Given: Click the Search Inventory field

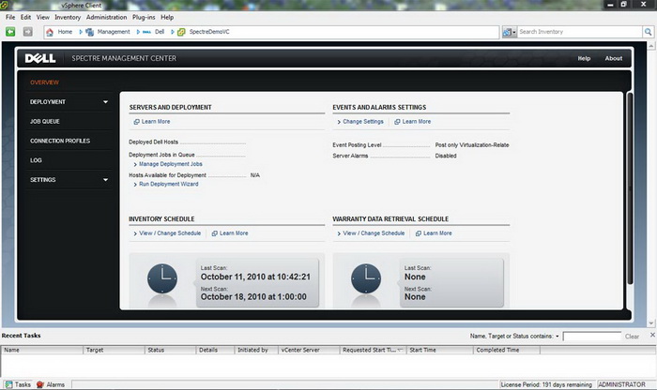Looking at the screenshot, I should 580,32.
